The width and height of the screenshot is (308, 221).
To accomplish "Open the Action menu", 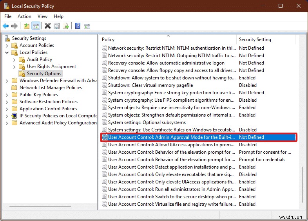I will click(x=24, y=16).
